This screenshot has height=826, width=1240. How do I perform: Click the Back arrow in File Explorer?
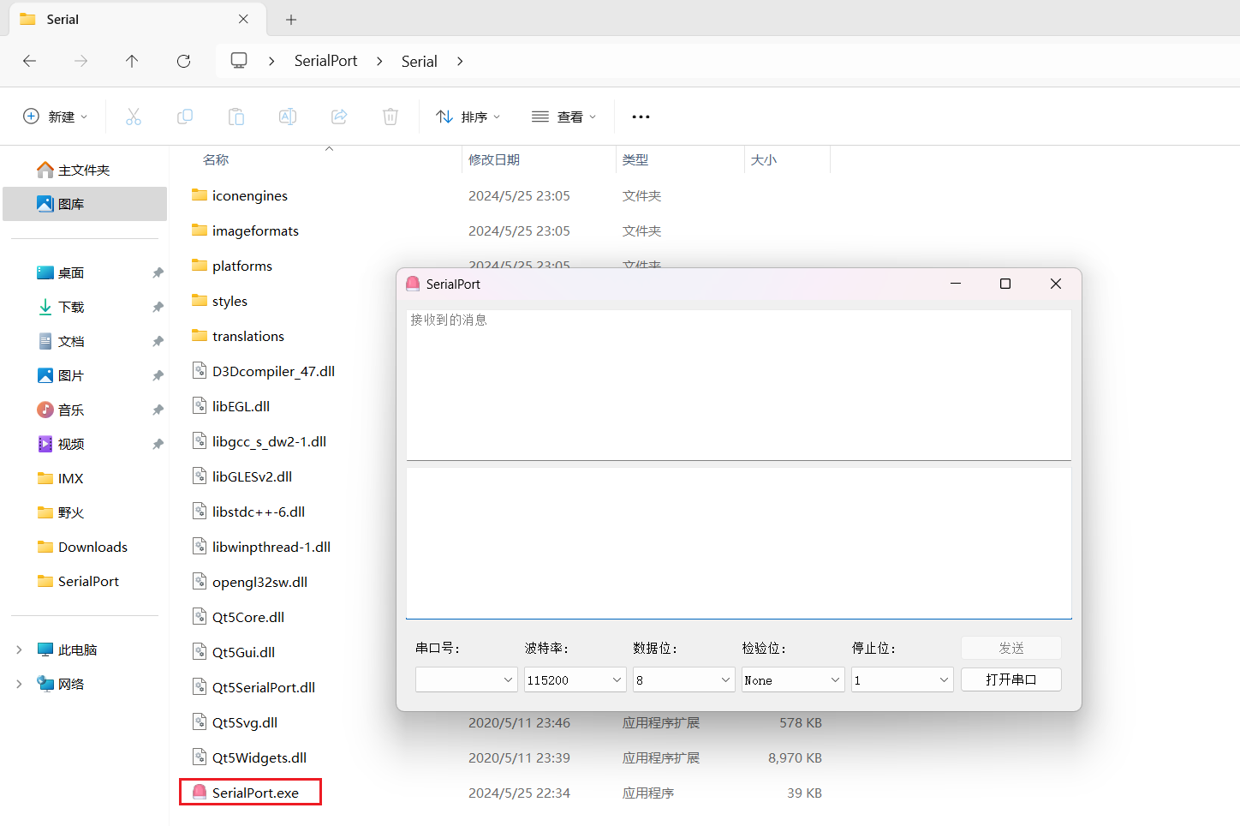[x=29, y=61]
